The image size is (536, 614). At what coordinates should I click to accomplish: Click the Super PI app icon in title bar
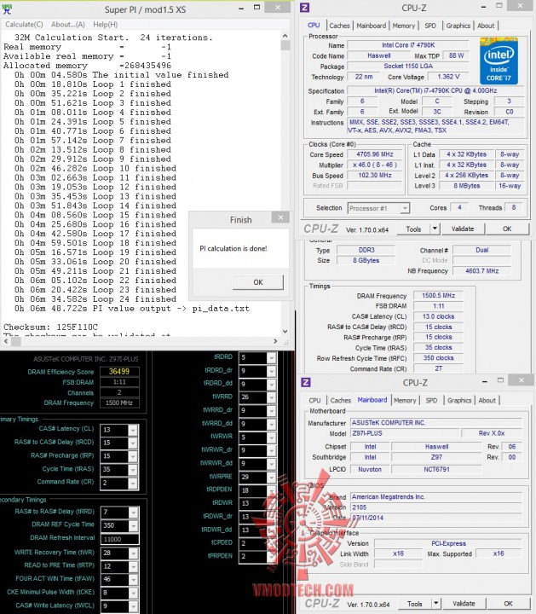pos(7,9)
